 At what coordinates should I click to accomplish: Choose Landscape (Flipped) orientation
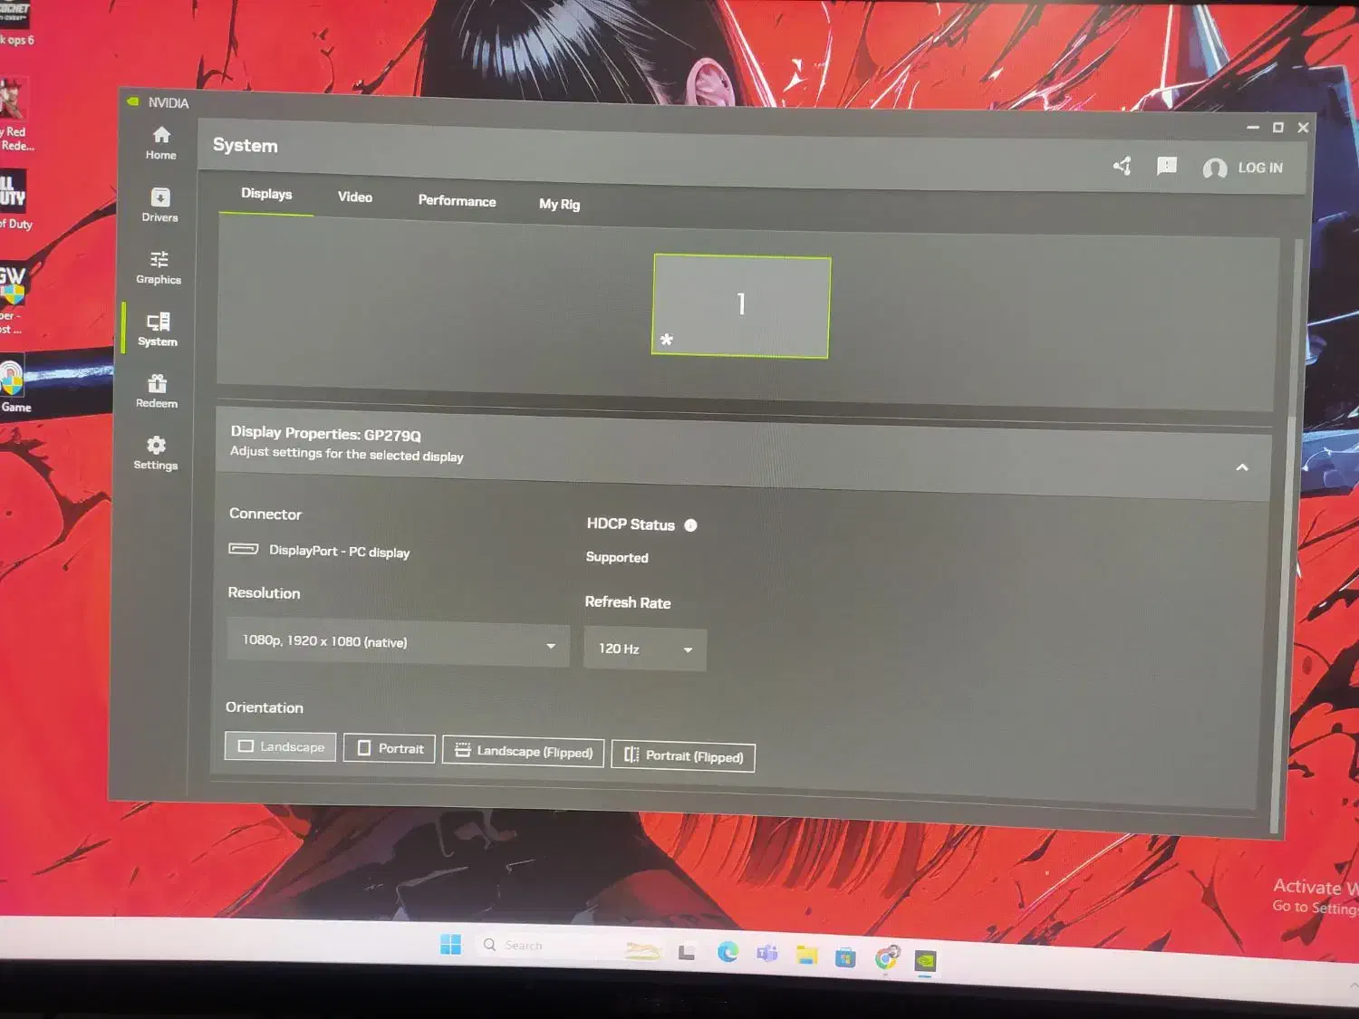pyautogui.click(x=523, y=752)
